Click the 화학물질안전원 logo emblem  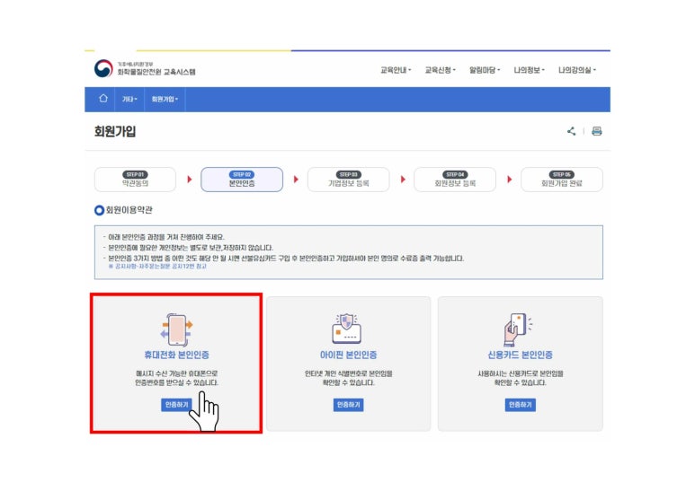(x=103, y=69)
